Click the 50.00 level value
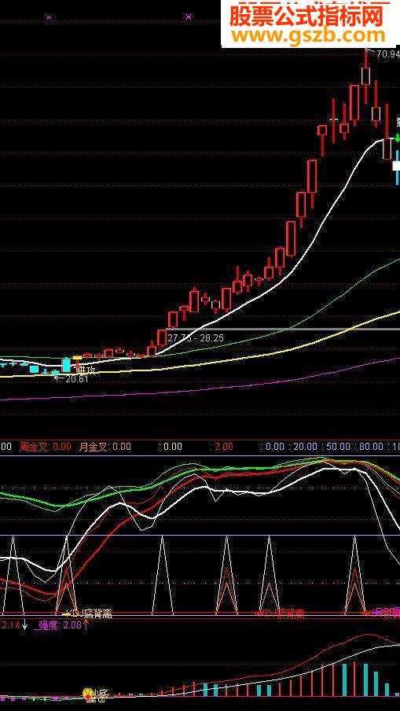Screen dimensions: 400x711 338,447
